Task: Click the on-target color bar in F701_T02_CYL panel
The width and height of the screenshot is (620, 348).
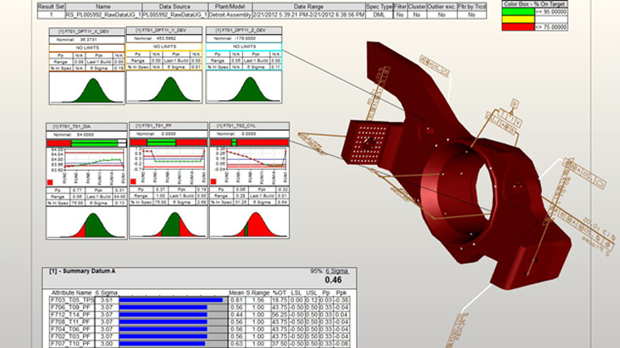Action: (250, 143)
